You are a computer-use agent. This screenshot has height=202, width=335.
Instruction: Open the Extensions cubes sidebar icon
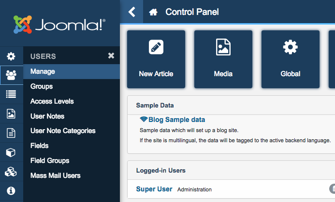pyautogui.click(x=11, y=172)
